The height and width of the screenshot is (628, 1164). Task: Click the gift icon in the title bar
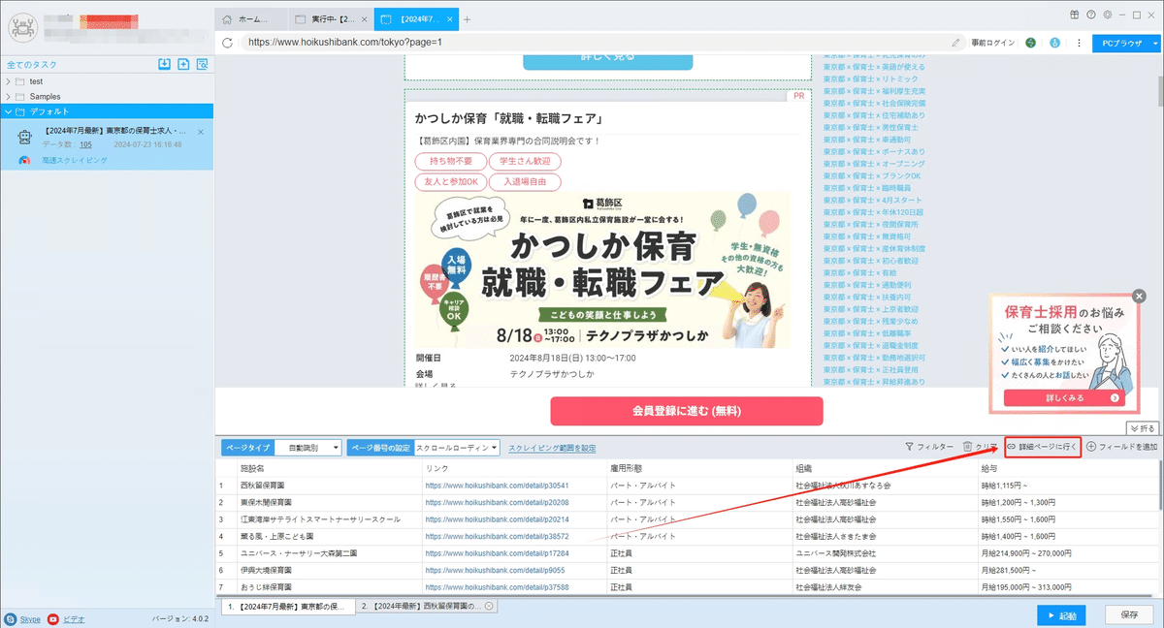point(1075,15)
